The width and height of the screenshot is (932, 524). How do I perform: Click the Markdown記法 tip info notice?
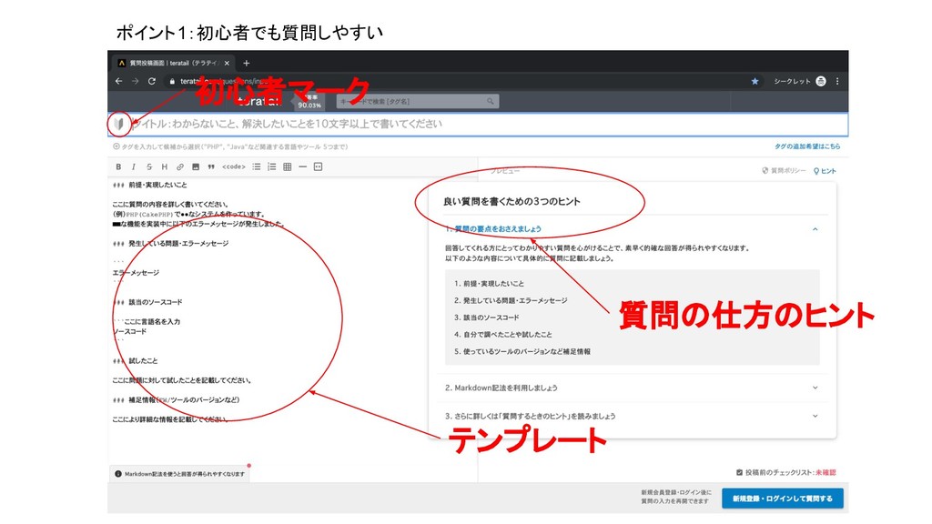click(x=180, y=474)
